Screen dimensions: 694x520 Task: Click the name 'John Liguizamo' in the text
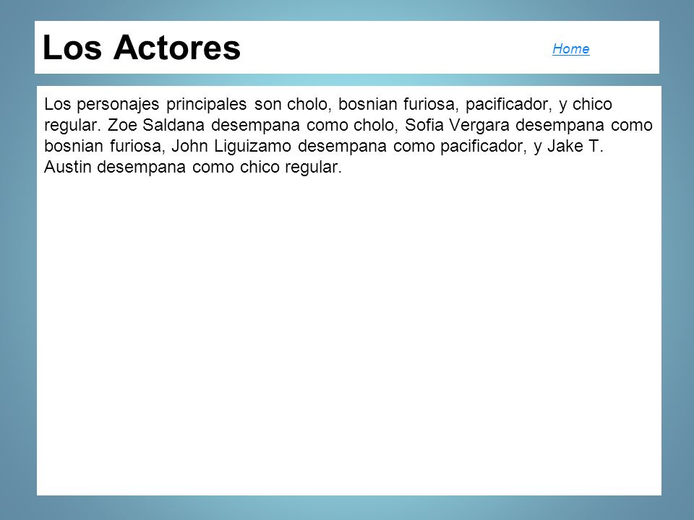[x=231, y=146]
